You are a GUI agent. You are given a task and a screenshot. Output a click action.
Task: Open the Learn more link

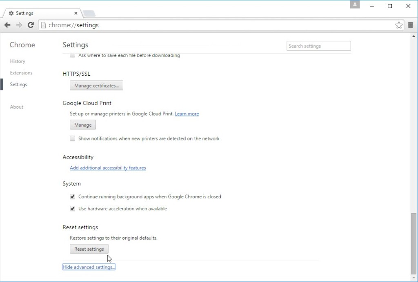coord(187,114)
